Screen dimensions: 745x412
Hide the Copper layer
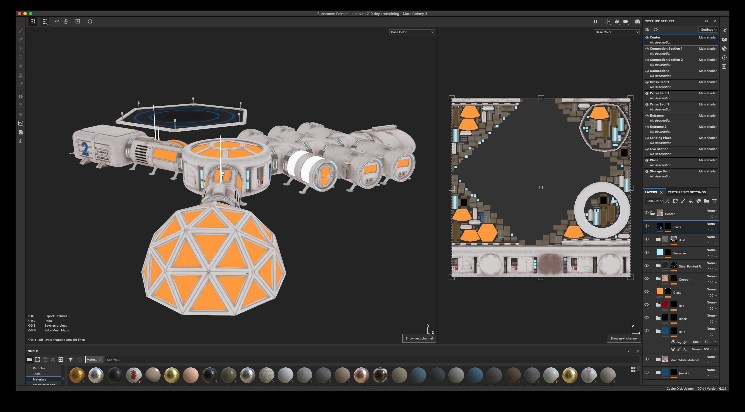[x=647, y=279]
